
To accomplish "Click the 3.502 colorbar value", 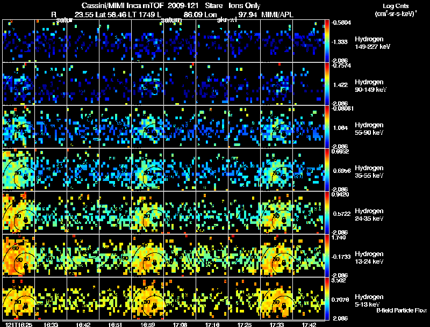I will point(339,280).
